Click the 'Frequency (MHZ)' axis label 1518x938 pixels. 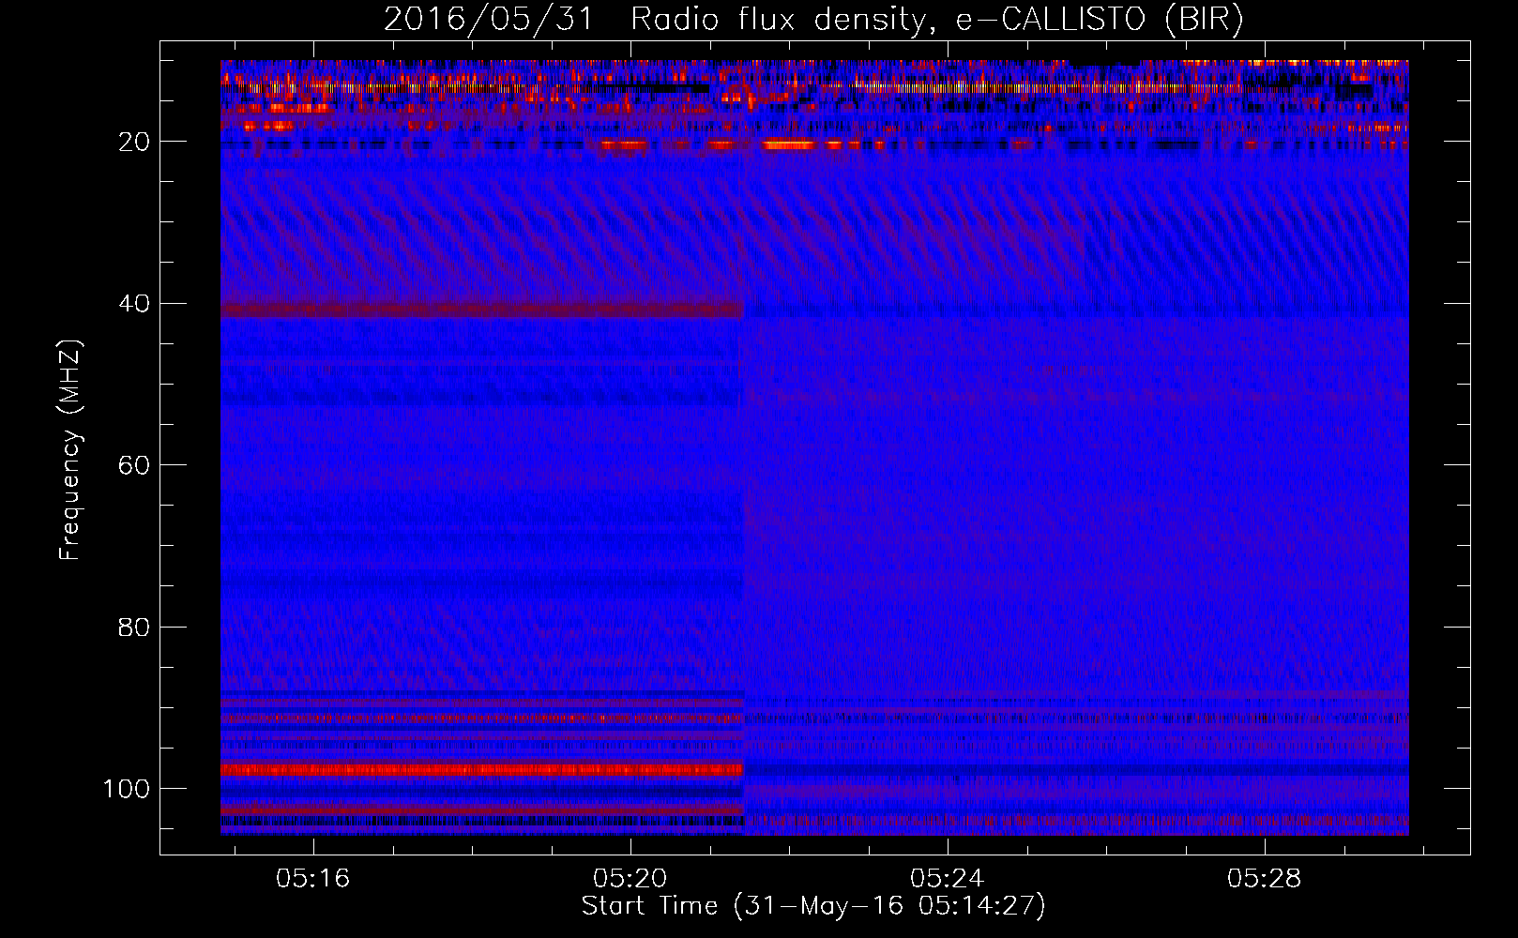pos(70,449)
